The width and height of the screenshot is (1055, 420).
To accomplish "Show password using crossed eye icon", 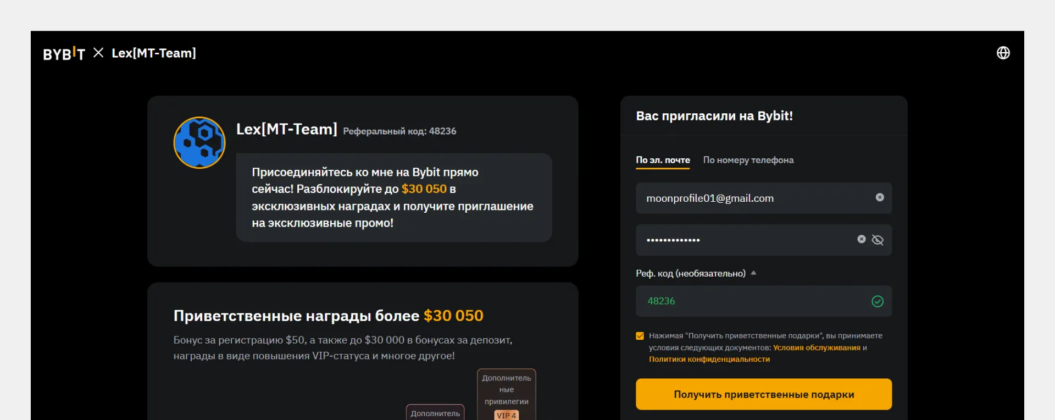I will coord(878,240).
